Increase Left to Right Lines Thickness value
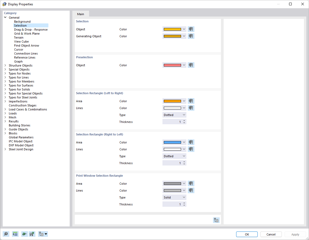 click(x=184, y=121)
